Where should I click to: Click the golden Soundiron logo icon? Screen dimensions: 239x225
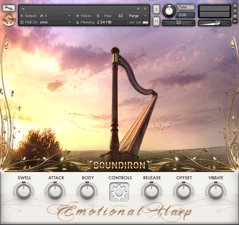pos(9,19)
